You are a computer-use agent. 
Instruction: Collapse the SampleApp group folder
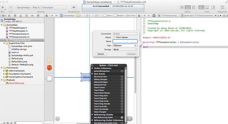[x=1, y=25]
